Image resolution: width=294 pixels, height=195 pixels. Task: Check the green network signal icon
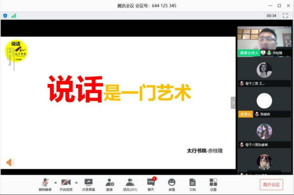(14, 16)
